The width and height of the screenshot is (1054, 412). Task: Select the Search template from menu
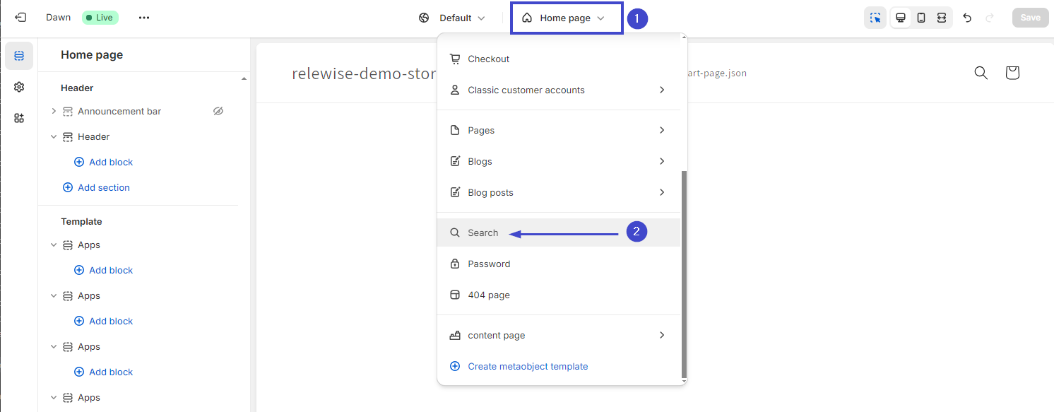[482, 232]
